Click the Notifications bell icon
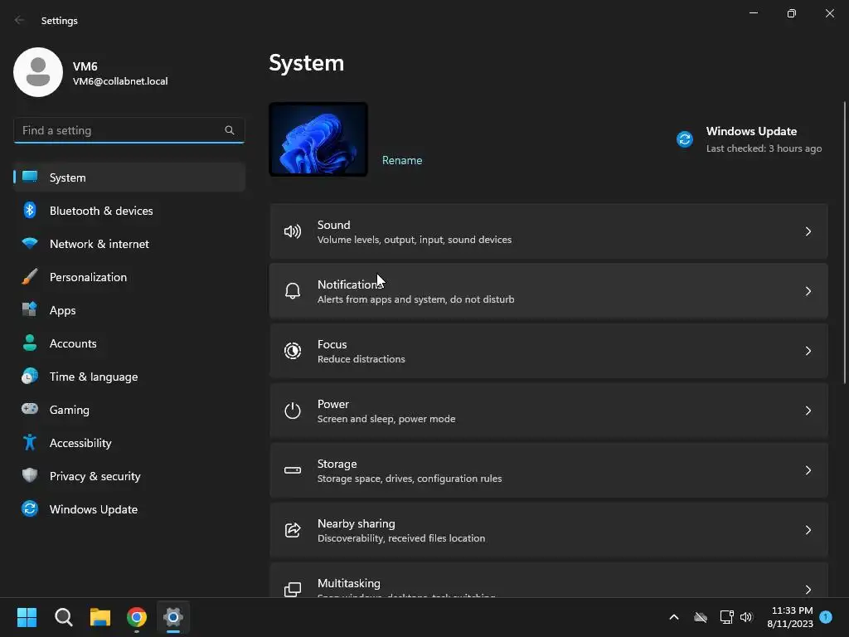The height and width of the screenshot is (637, 849). (293, 291)
